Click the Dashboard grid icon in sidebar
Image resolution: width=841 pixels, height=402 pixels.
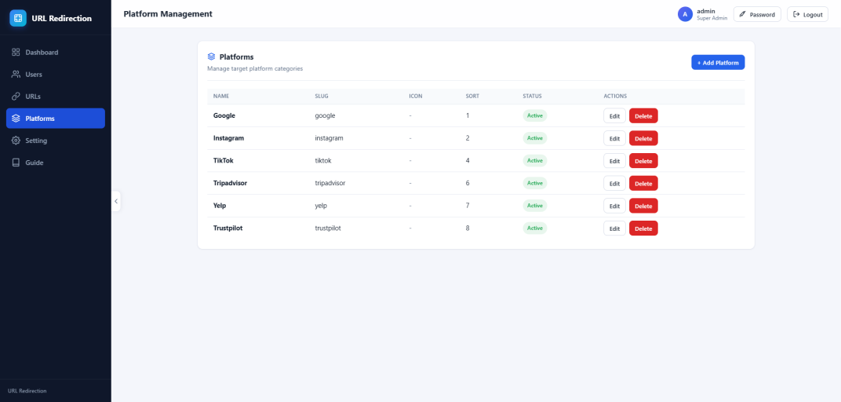point(16,53)
